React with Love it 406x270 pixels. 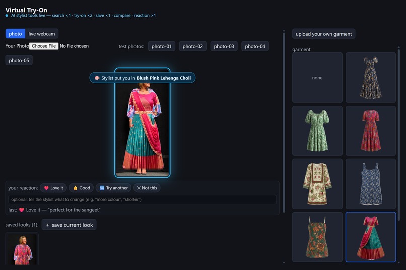pos(53,188)
